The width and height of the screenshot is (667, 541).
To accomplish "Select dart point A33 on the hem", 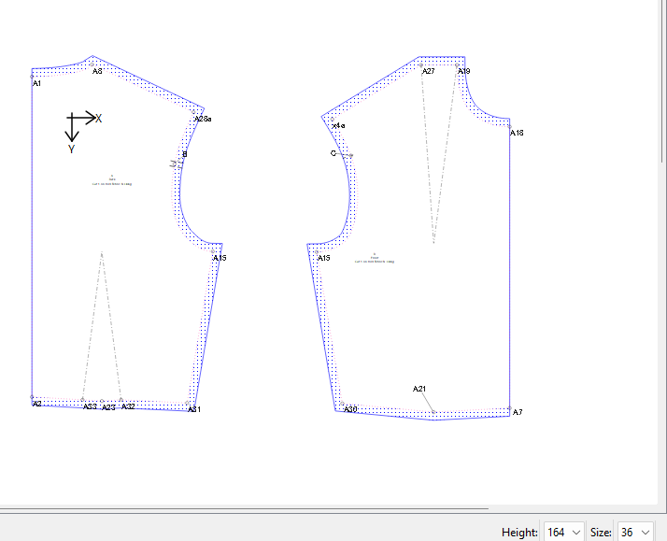I will coord(84,401).
